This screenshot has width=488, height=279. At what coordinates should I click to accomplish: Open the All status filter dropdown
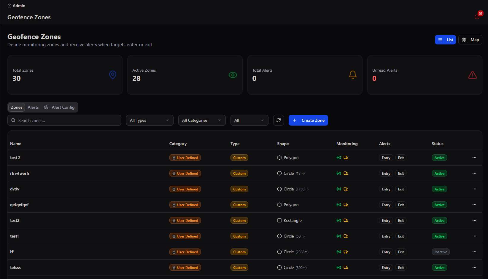[249, 120]
